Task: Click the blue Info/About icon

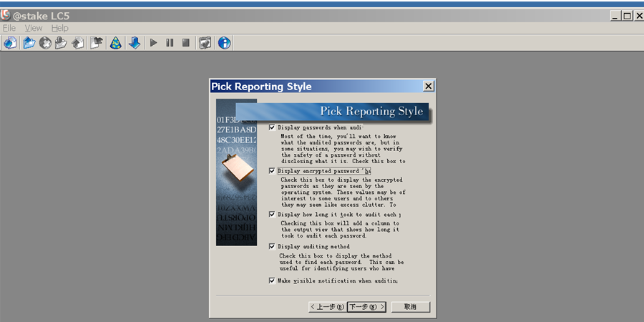Action: (x=224, y=43)
